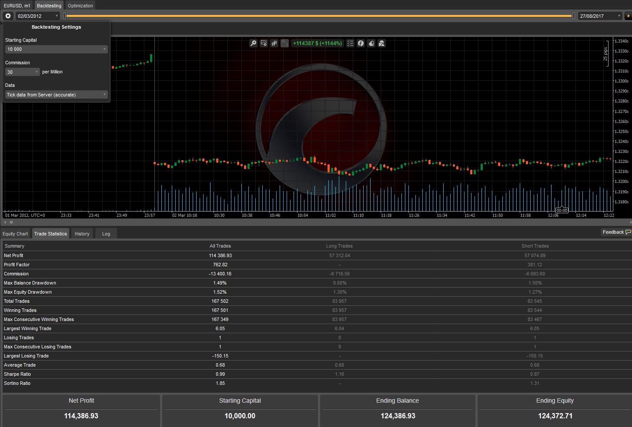Open the indicators function icon

pos(361,43)
